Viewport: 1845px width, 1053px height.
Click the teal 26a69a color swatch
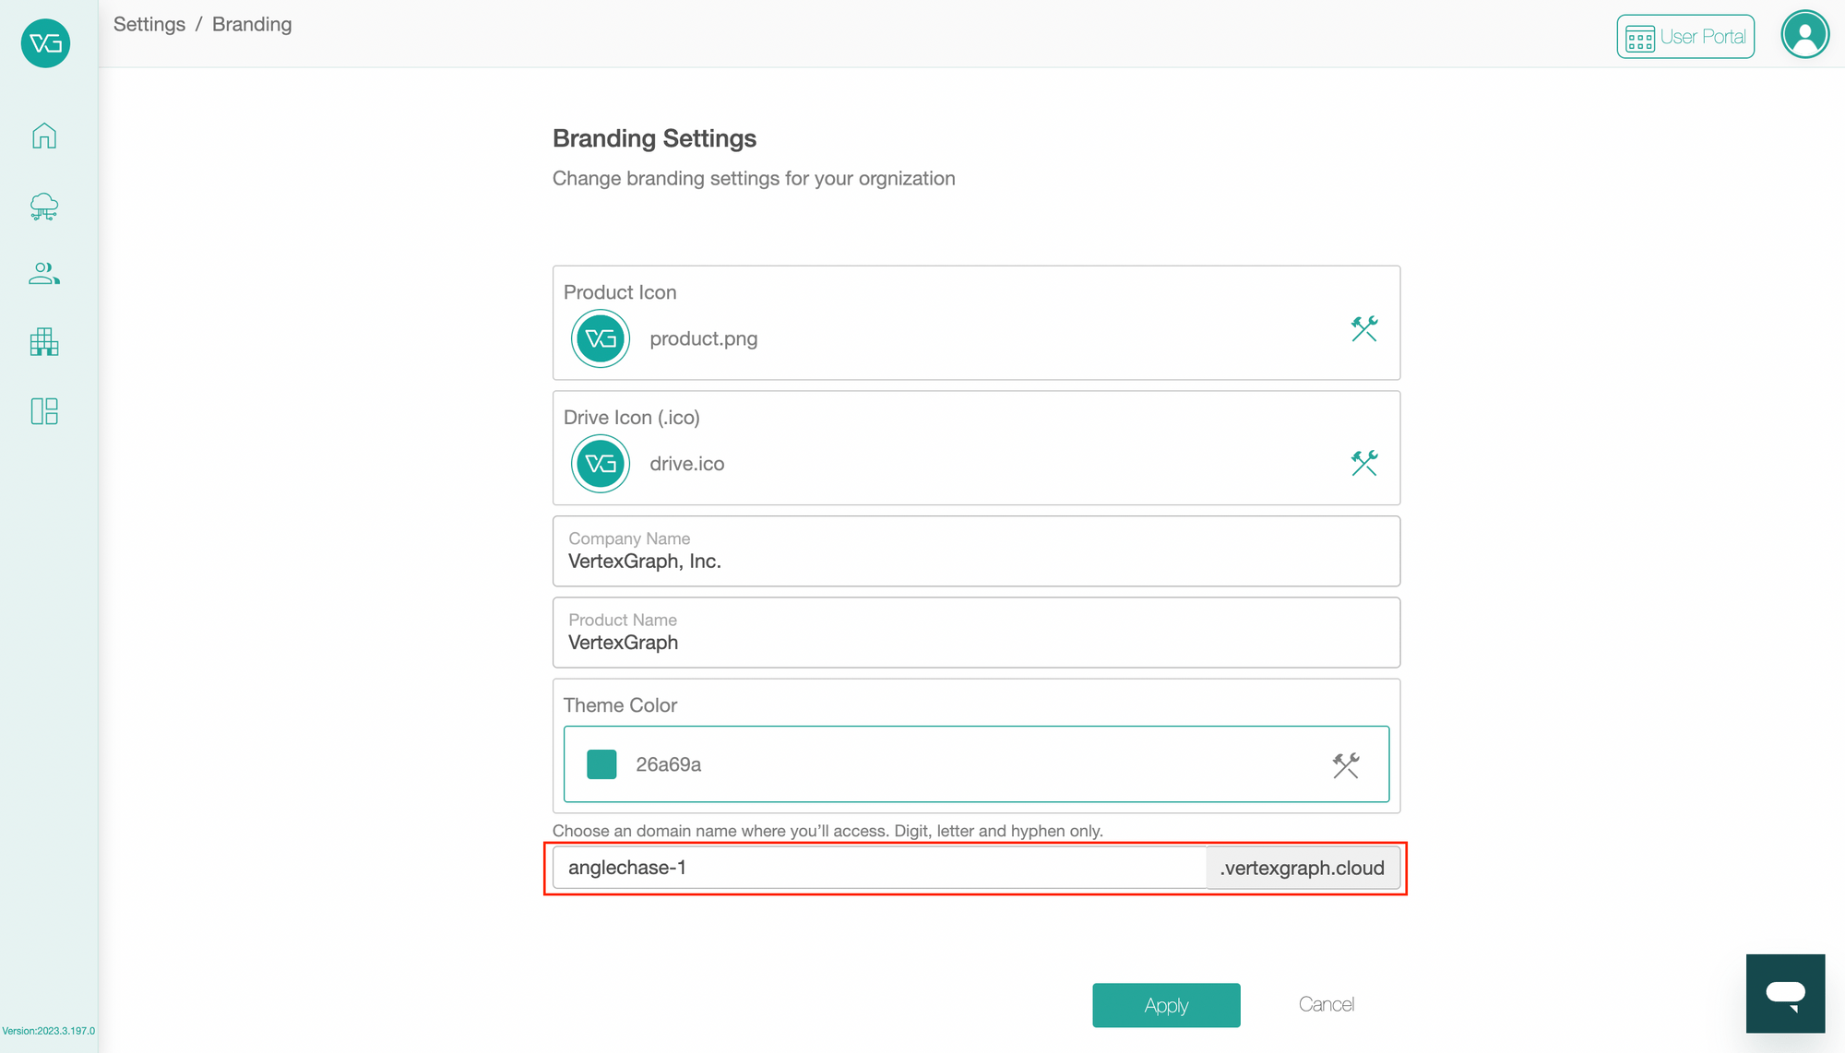pos(601,764)
